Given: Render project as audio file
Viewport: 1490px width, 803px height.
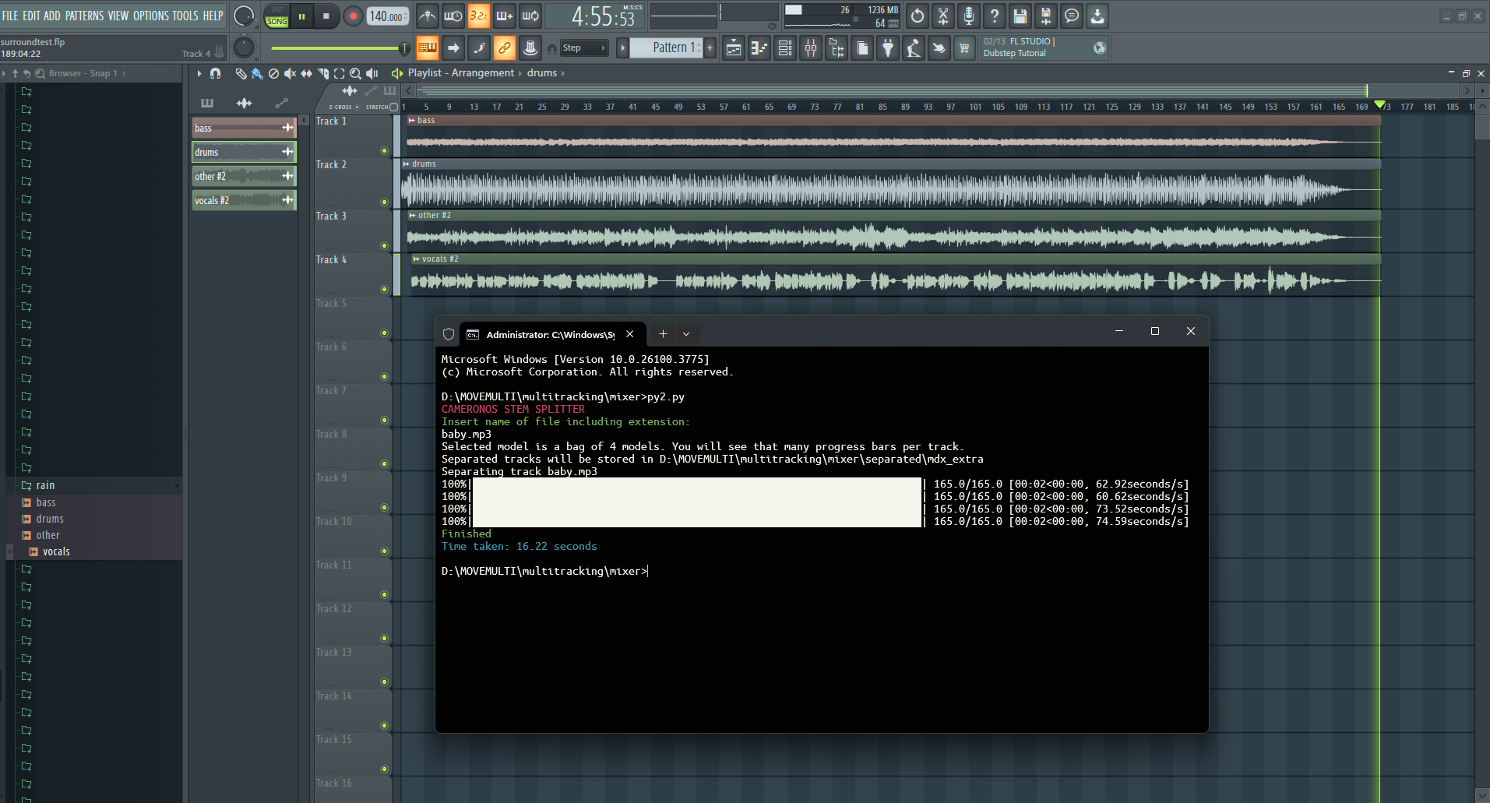Looking at the screenshot, I should tap(1046, 16).
